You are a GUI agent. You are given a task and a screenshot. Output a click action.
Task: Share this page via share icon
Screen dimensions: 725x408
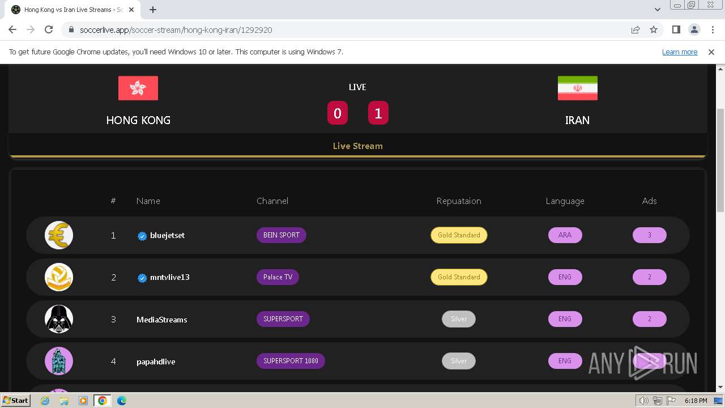click(636, 29)
